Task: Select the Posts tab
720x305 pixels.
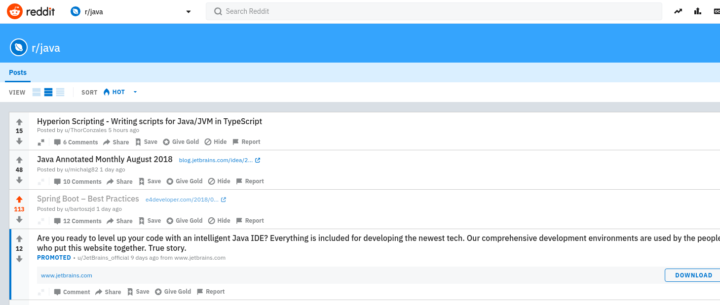Action: pos(18,72)
